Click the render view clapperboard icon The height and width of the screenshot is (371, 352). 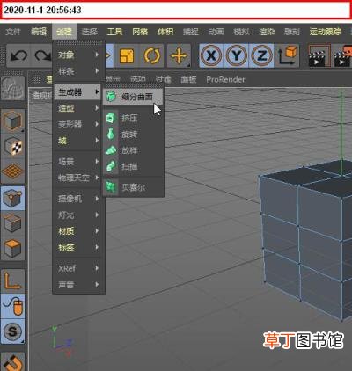click(319, 55)
